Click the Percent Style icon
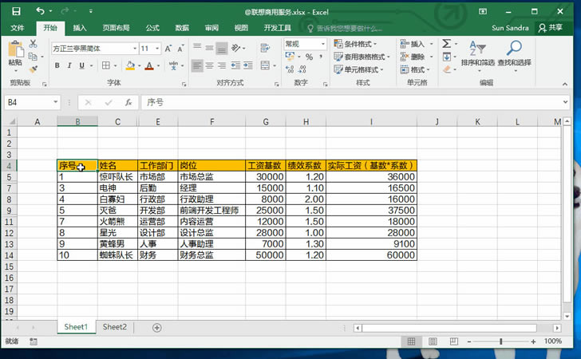 coord(308,57)
